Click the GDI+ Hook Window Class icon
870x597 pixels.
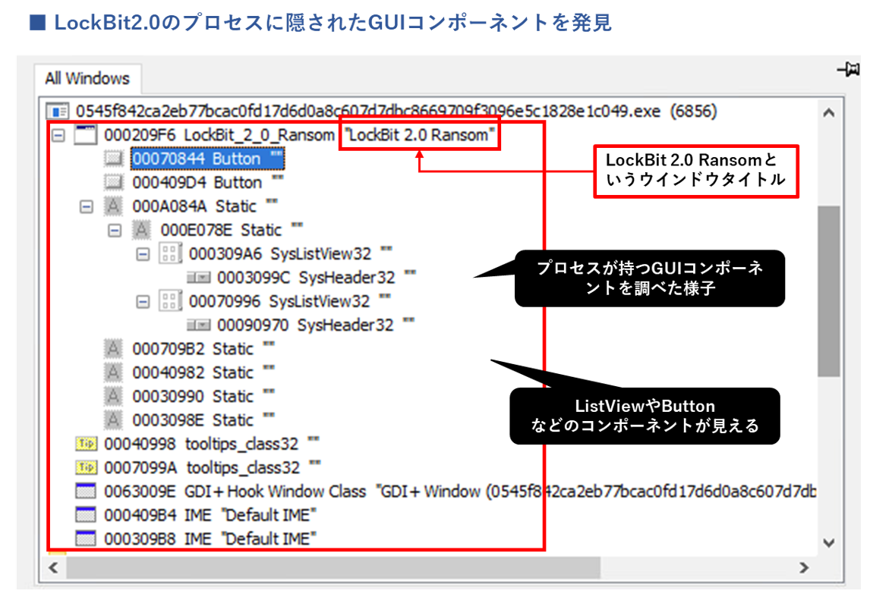tap(86, 492)
